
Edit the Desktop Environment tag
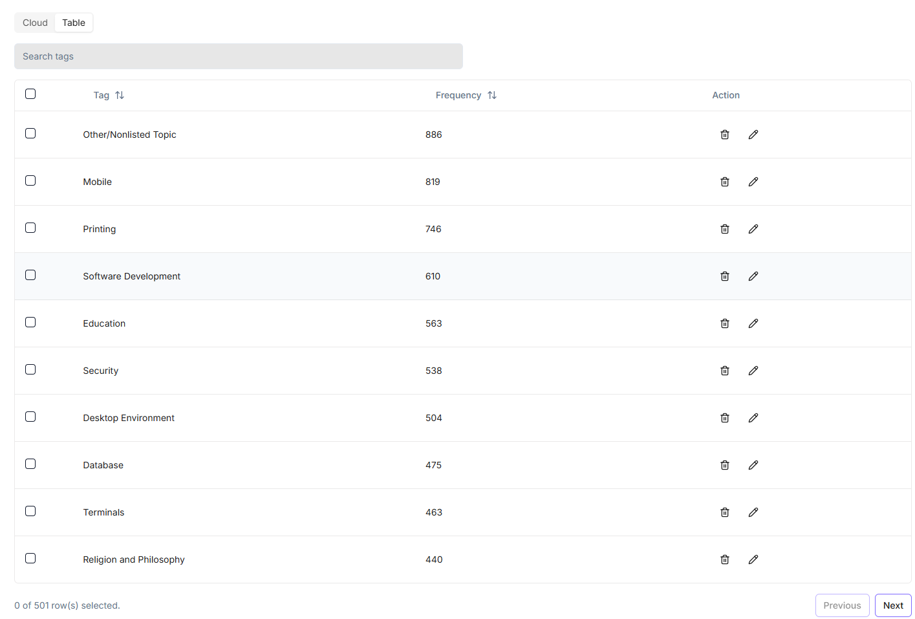pyautogui.click(x=753, y=418)
